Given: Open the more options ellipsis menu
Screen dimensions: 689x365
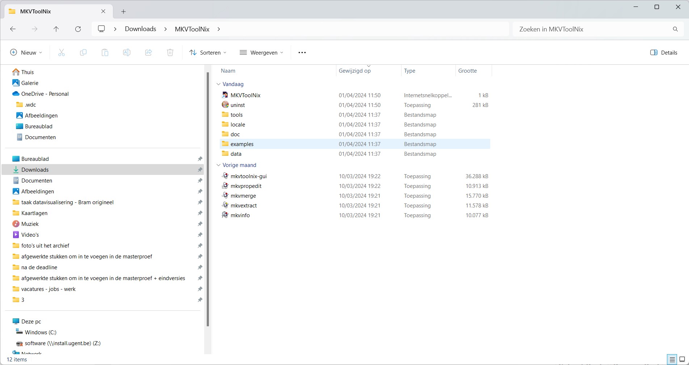Looking at the screenshot, I should (302, 53).
